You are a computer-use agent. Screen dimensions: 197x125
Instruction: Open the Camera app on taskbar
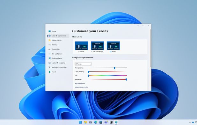(x=91, y=122)
